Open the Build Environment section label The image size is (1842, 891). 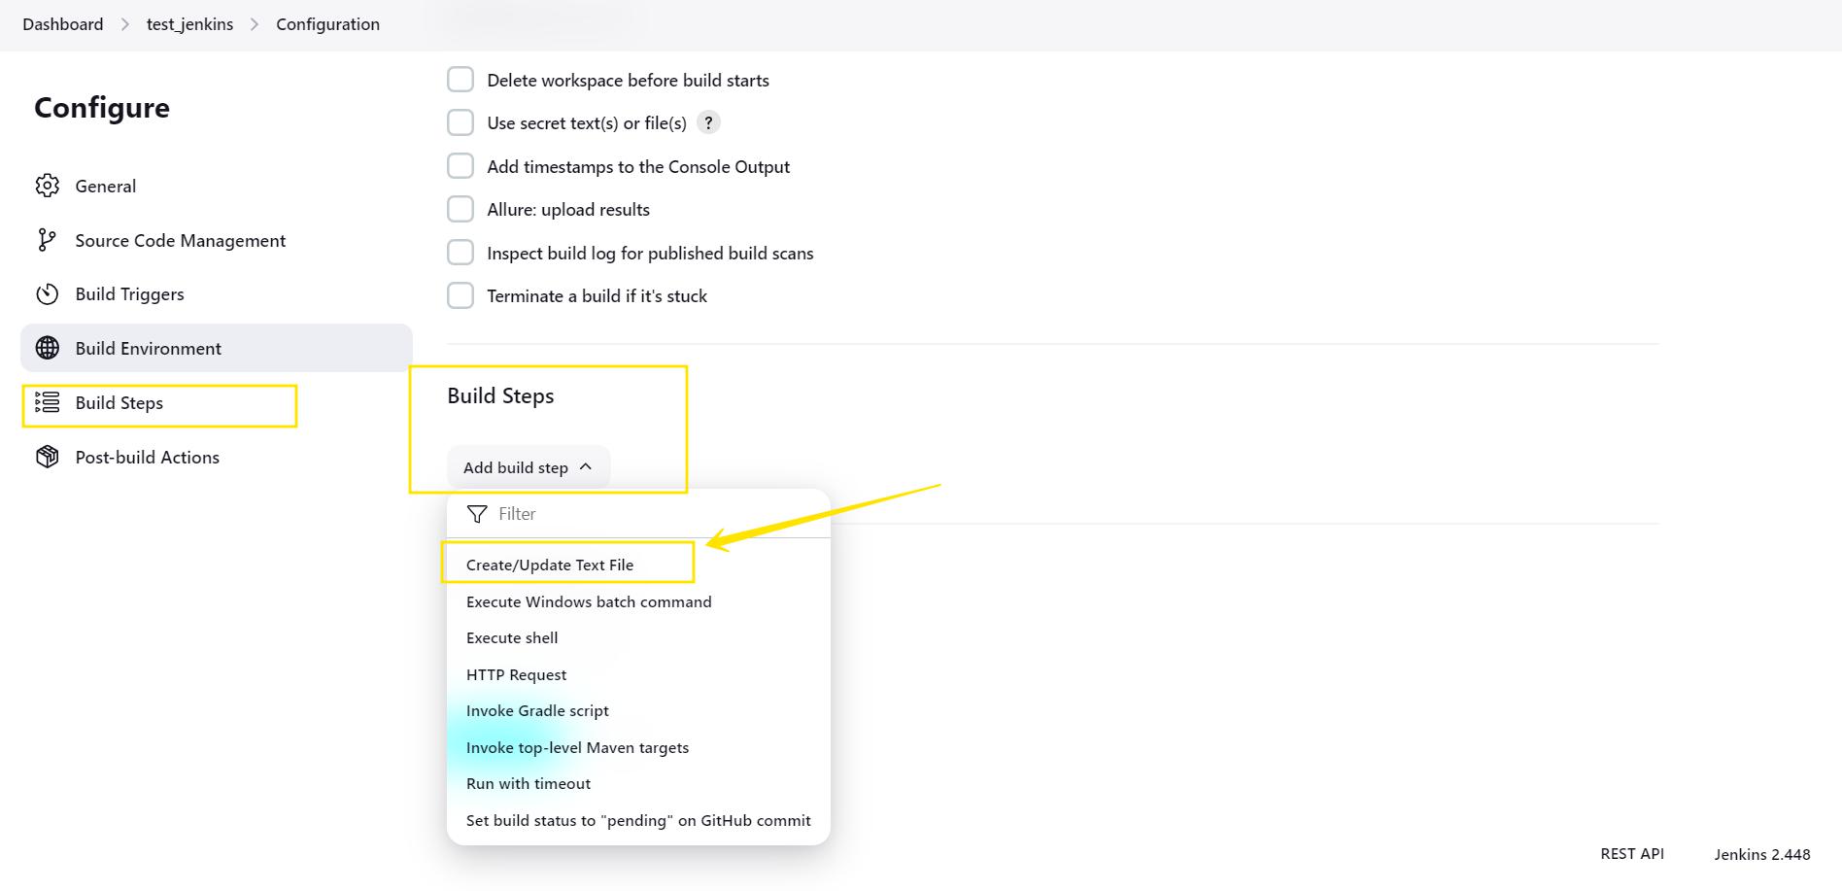click(149, 348)
